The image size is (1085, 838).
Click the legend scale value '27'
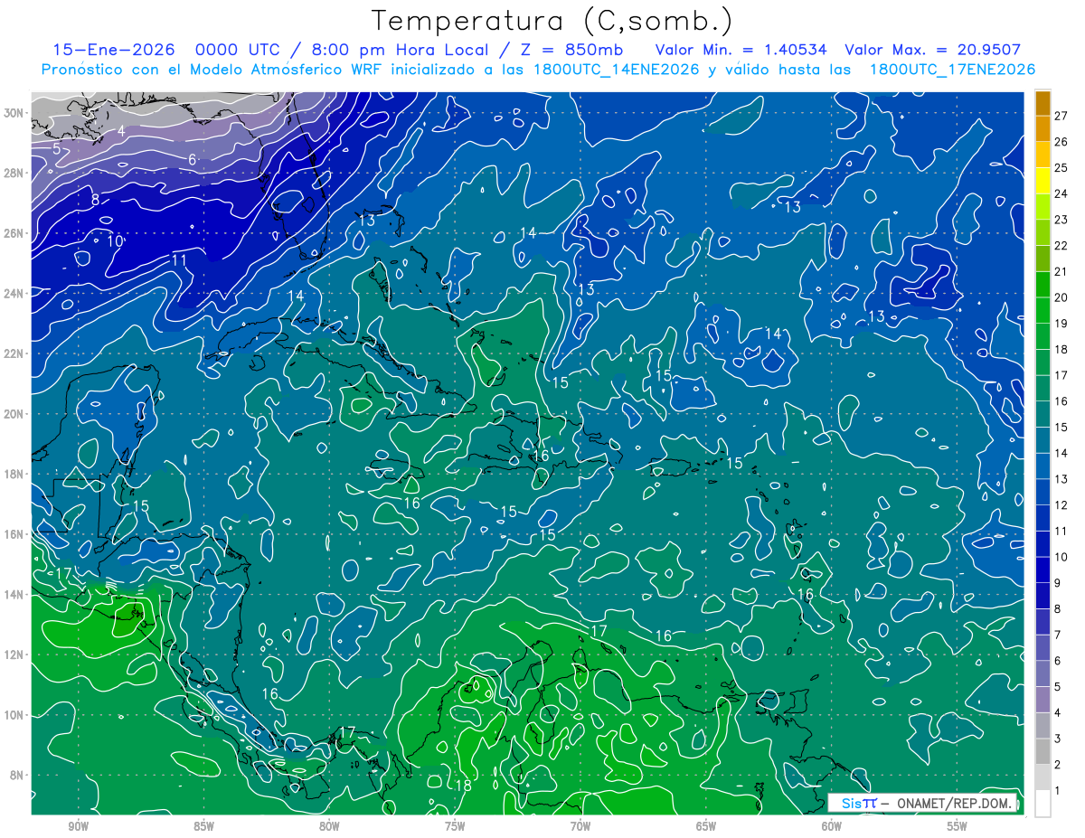[x=1061, y=116]
